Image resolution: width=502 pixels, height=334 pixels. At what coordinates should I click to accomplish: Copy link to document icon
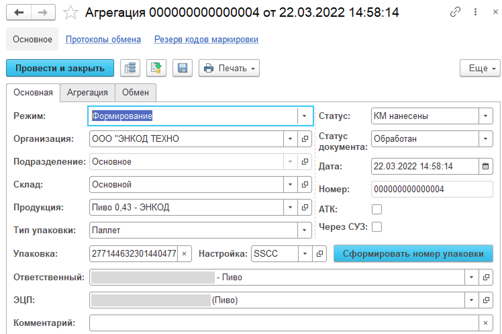pos(456,13)
